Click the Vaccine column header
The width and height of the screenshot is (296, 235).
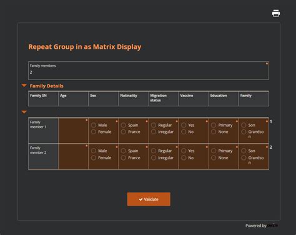[x=194, y=99]
